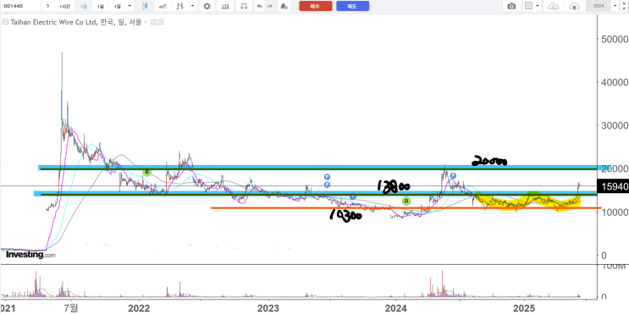Save chart layout to cloud
This screenshot has height=314, width=629.
click(575, 6)
